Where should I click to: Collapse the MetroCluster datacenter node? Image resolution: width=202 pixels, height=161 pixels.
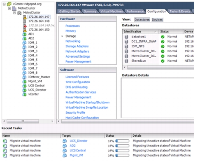[x=9, y=8]
